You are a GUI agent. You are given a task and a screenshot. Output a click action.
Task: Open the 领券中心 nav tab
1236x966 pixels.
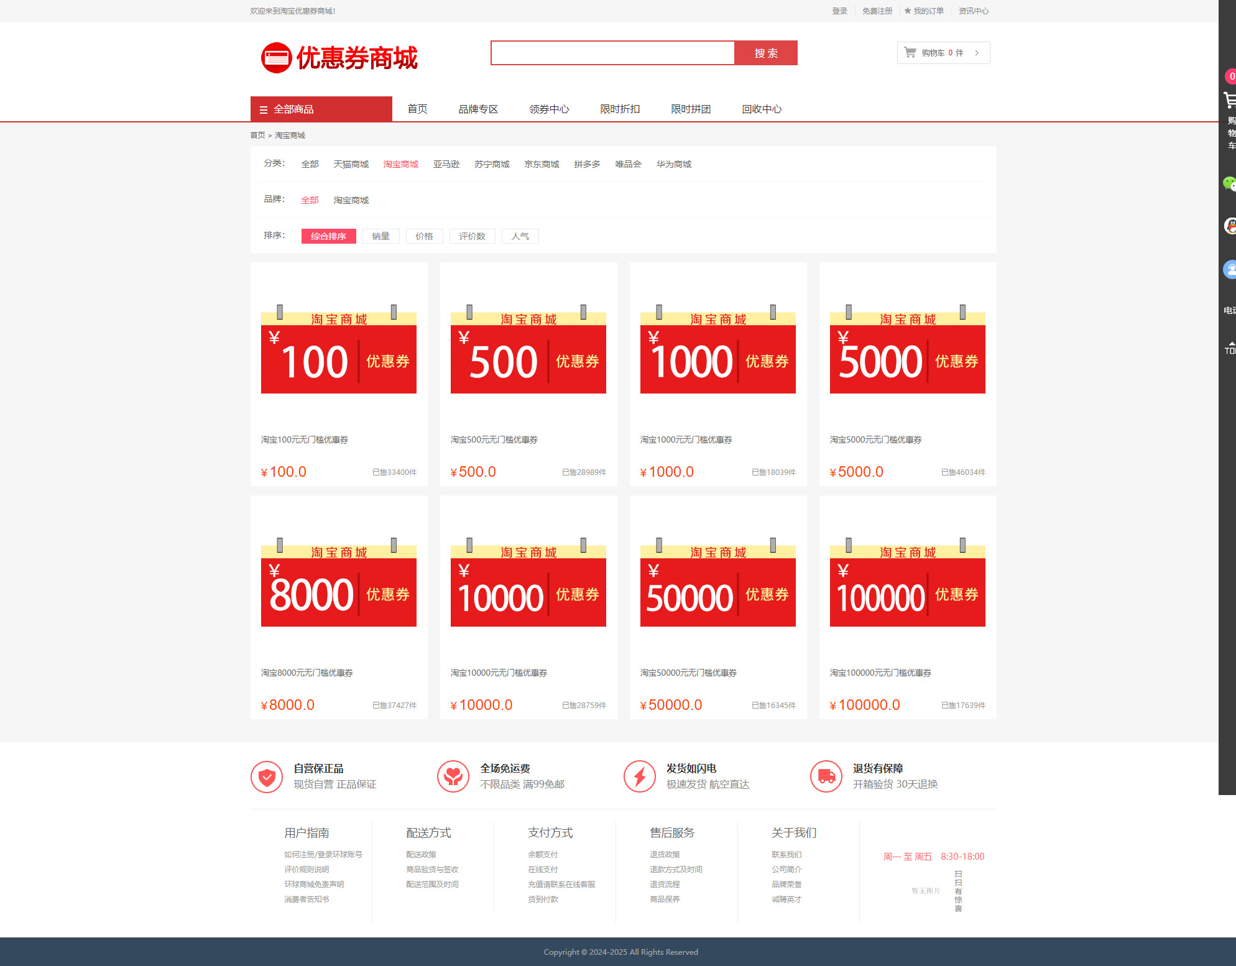(x=548, y=109)
